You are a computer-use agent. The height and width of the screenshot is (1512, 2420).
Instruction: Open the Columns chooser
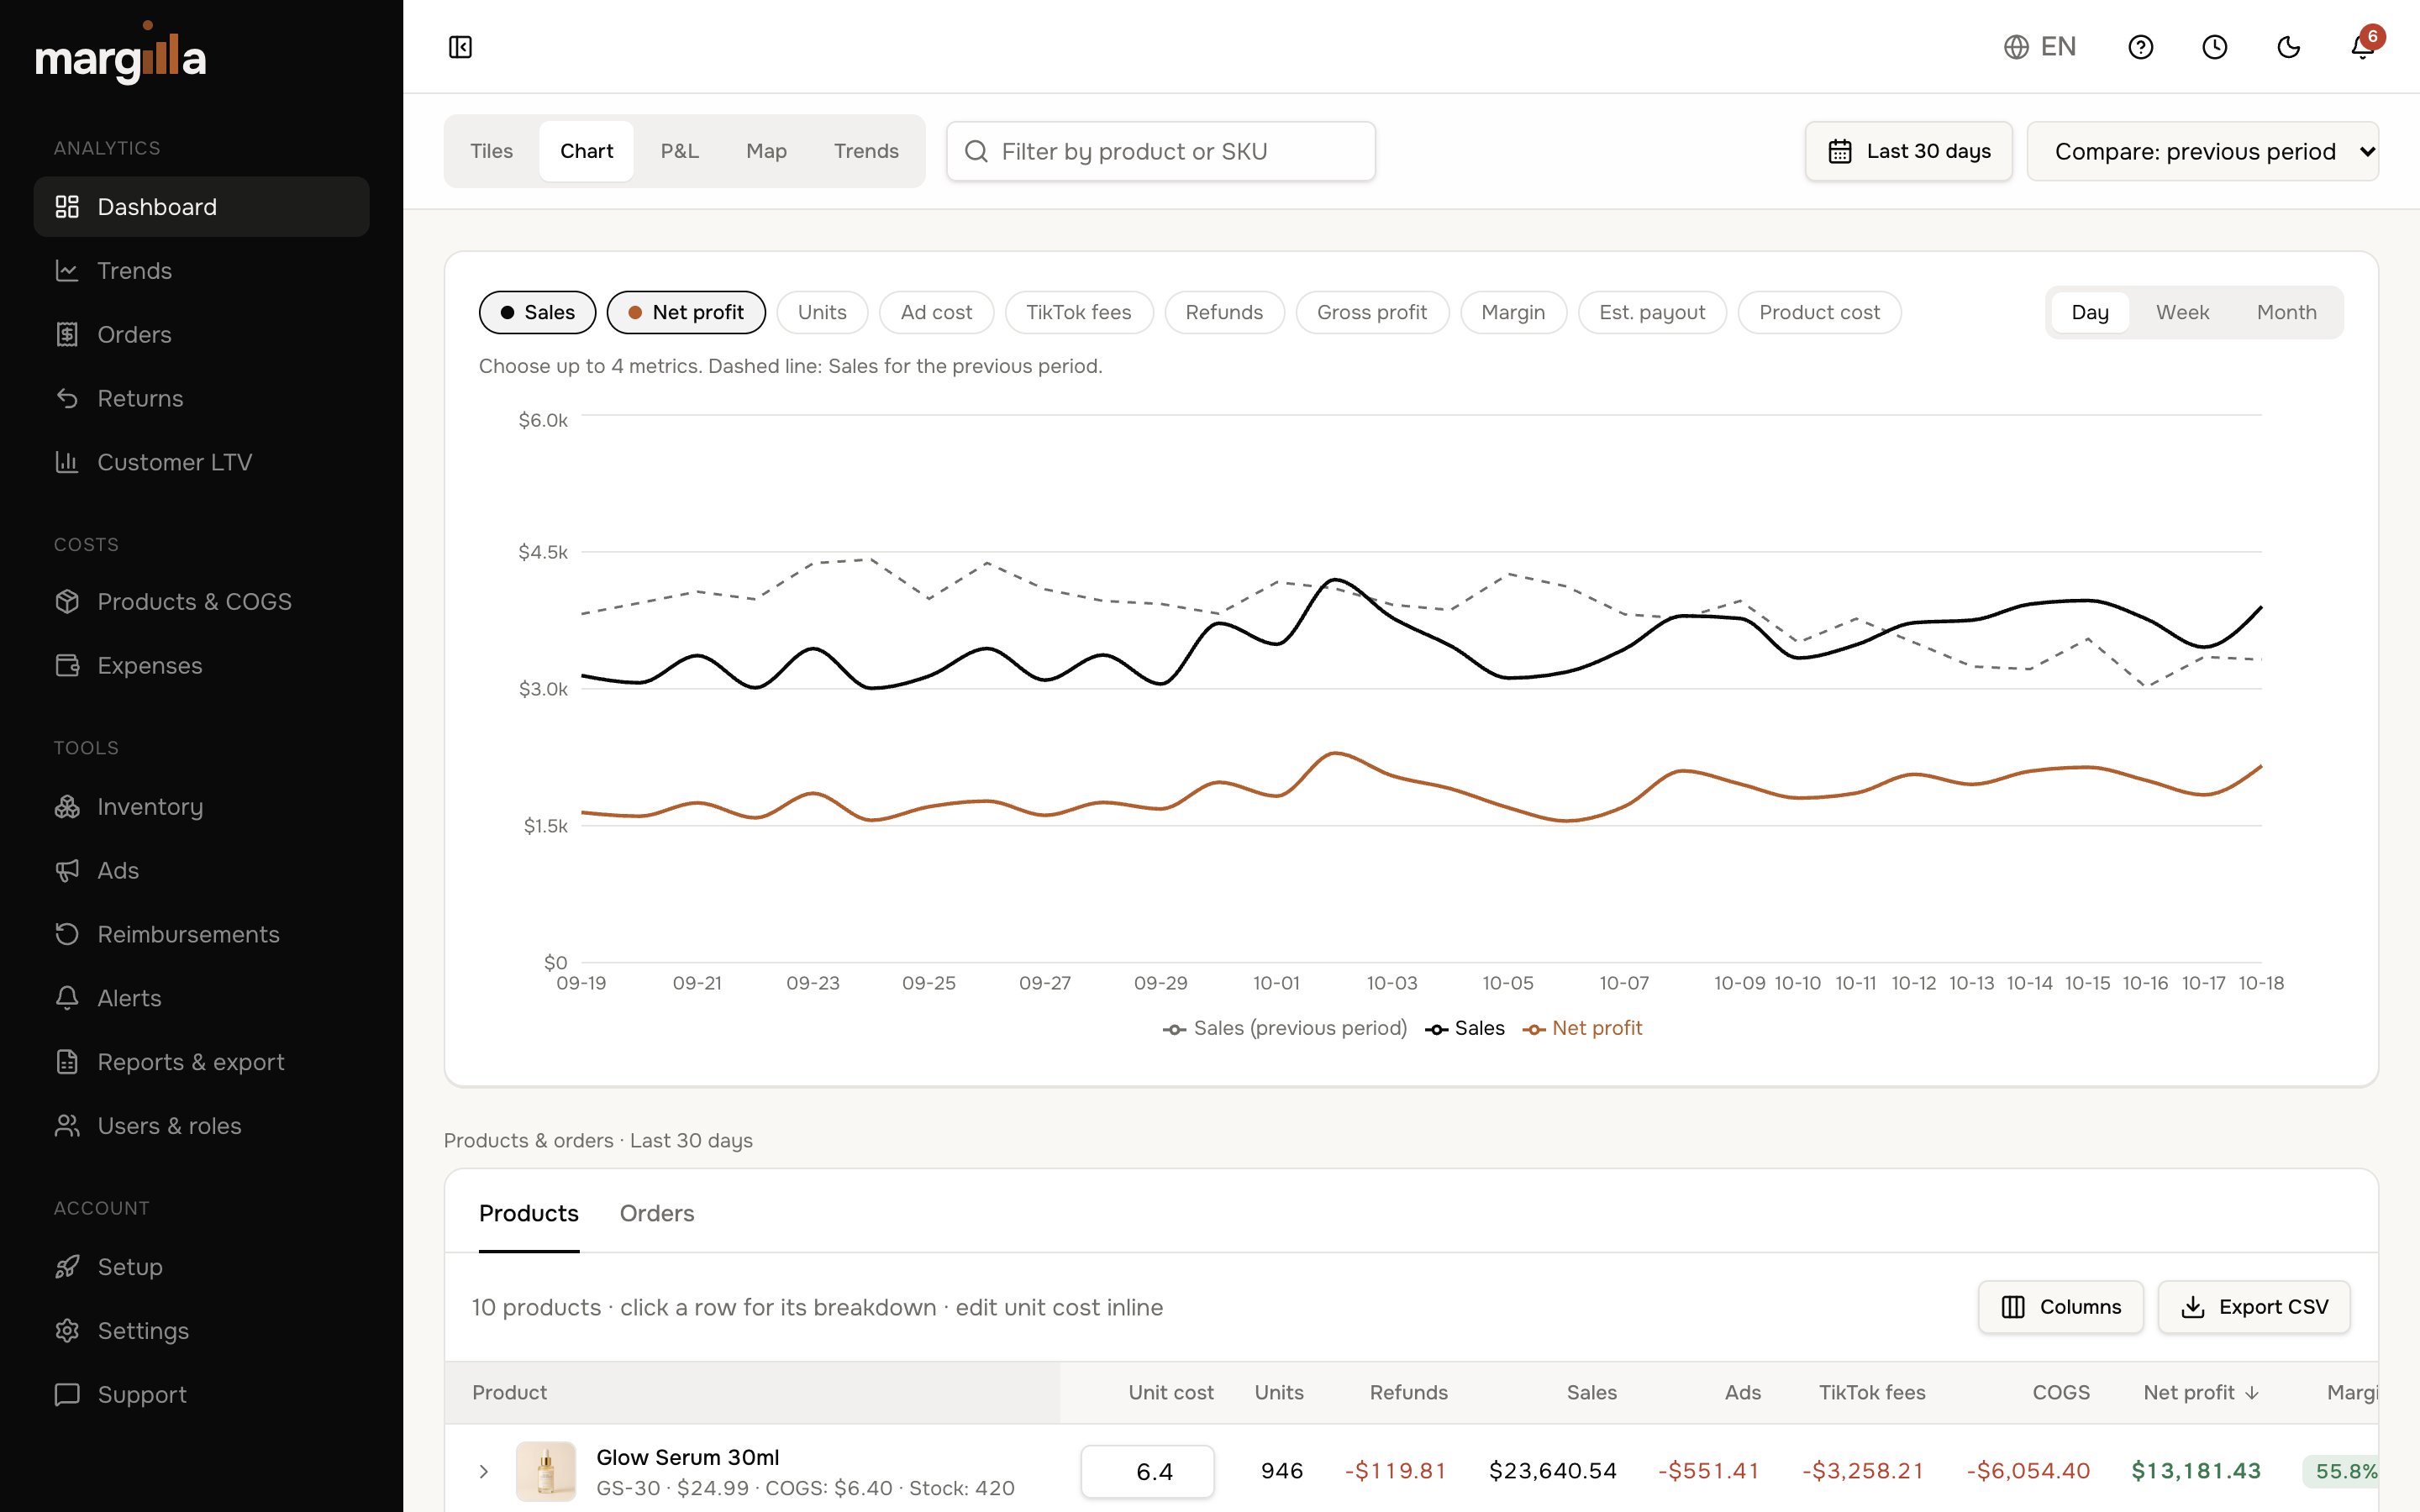point(2060,1307)
